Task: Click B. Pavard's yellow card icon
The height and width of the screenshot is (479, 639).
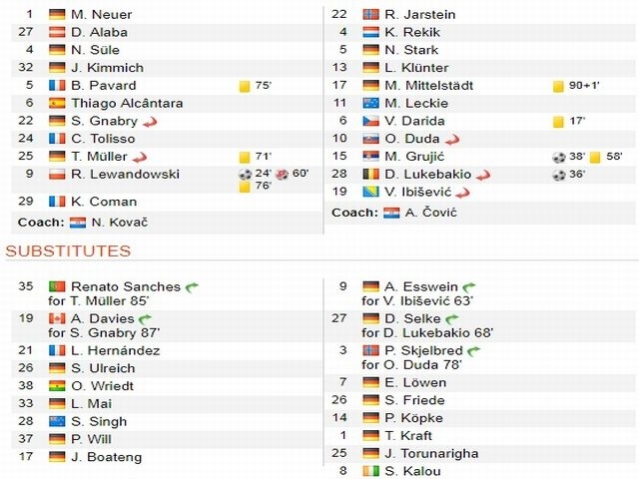Action: (x=245, y=87)
